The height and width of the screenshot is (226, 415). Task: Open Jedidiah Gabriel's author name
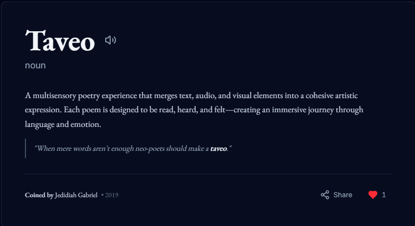[x=76, y=195]
